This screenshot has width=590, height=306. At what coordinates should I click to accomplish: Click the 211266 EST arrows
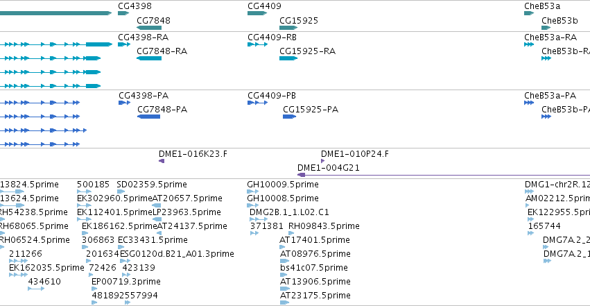click(x=19, y=260)
